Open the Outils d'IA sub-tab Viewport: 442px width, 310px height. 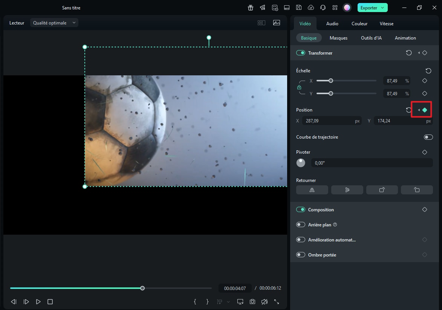(371, 38)
